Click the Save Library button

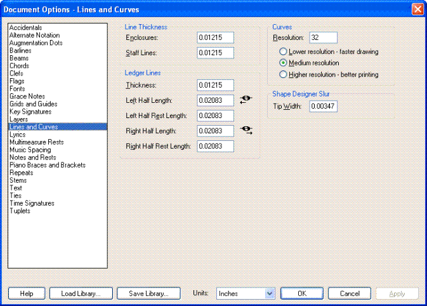(x=148, y=293)
